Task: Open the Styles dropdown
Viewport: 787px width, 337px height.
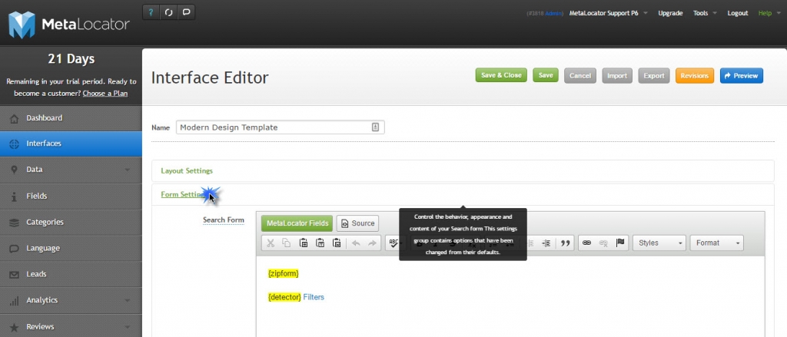Action: (659, 243)
